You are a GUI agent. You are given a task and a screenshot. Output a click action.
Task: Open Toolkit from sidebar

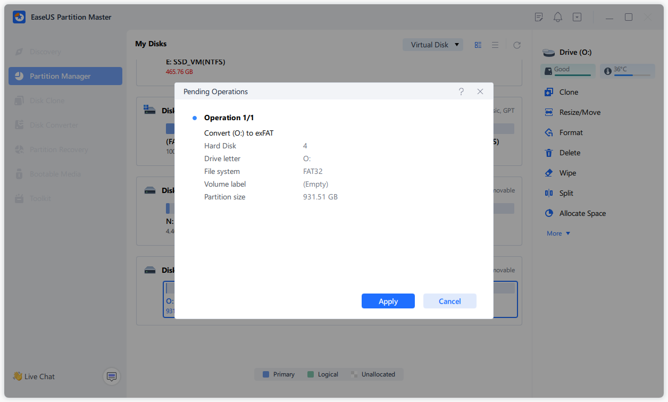[x=65, y=198]
